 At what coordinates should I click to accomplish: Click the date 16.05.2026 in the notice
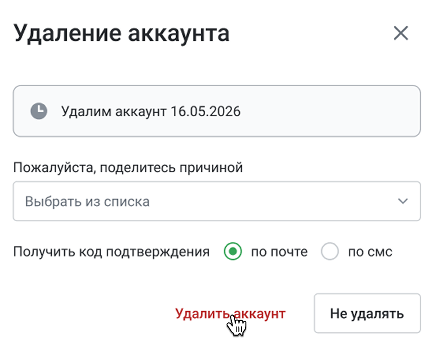pos(205,111)
